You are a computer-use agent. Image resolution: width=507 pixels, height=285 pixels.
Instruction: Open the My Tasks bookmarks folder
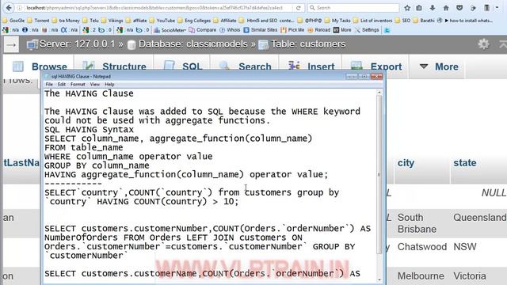(x=338, y=21)
